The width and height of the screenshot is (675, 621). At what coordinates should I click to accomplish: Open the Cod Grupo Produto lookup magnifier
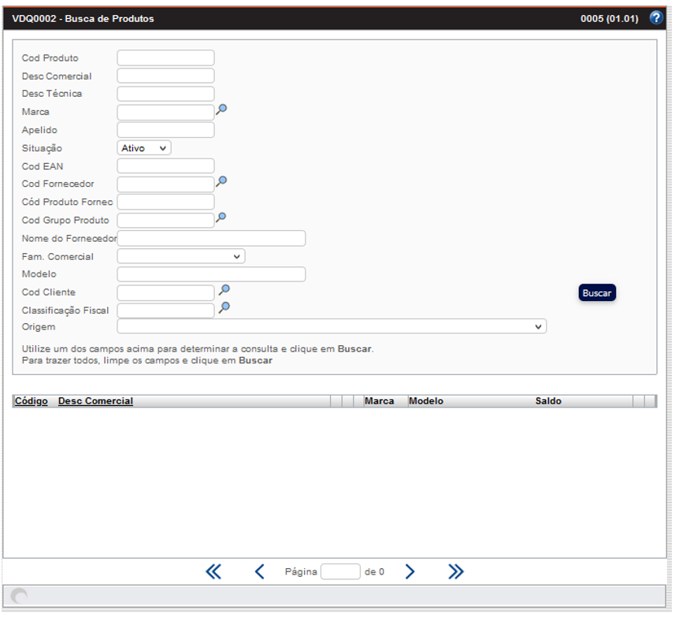tap(221, 218)
